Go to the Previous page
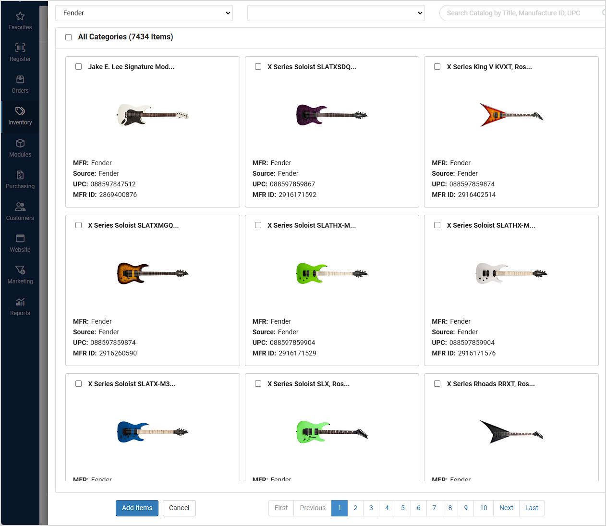 point(313,508)
